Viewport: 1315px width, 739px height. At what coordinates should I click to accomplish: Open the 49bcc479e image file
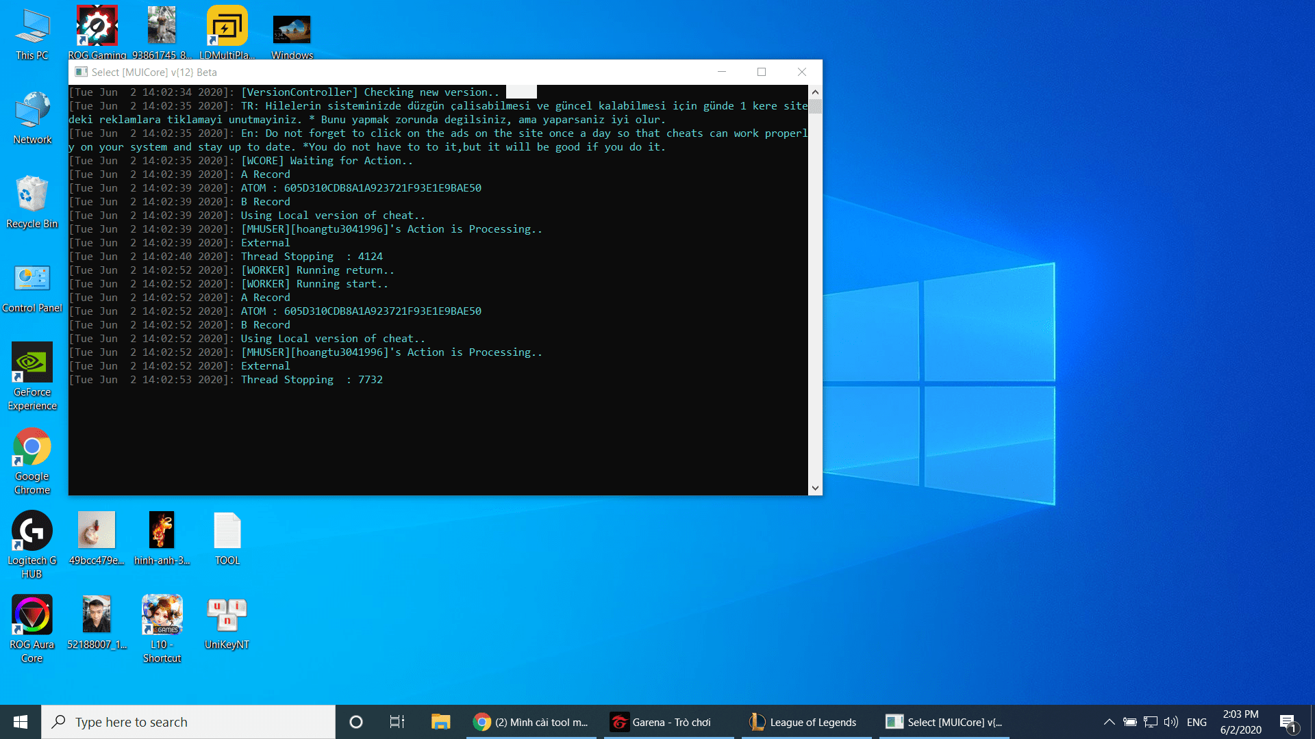97,539
